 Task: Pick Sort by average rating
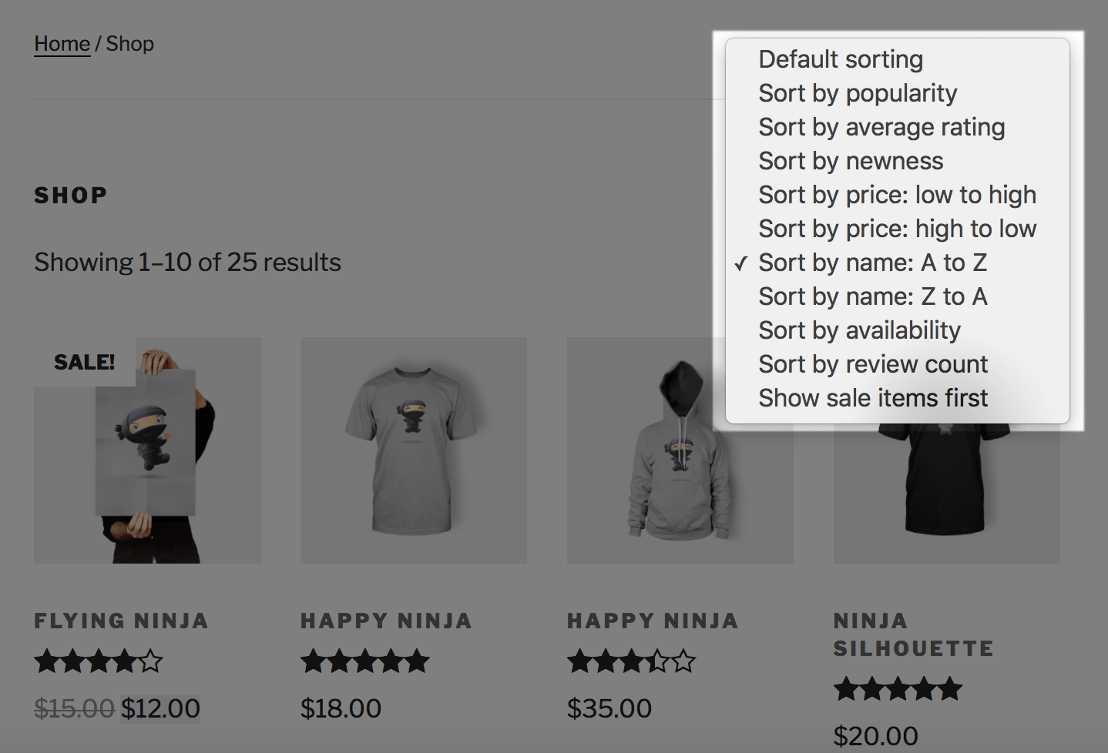pyautogui.click(x=881, y=127)
